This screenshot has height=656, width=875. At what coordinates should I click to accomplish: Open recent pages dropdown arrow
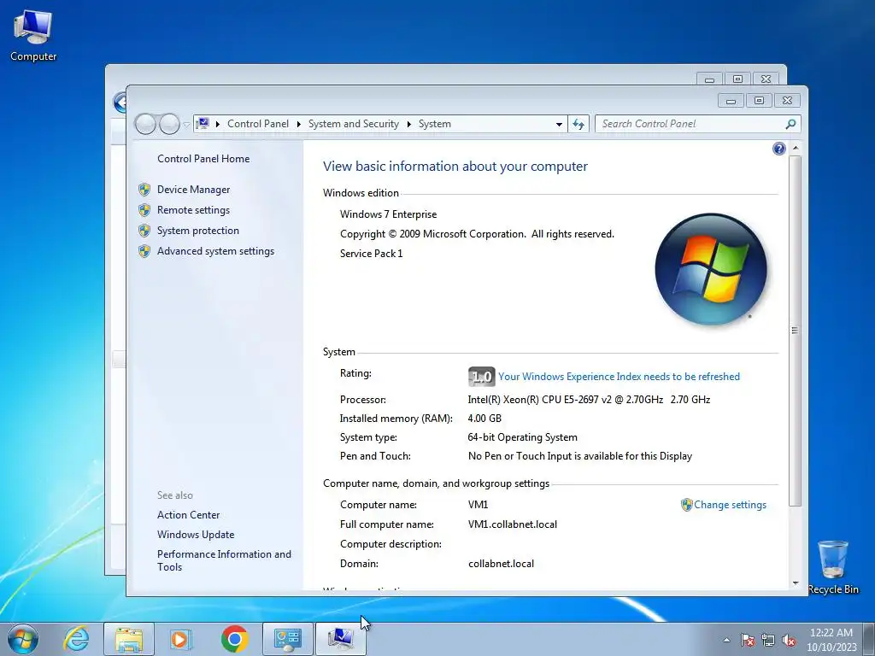(186, 125)
